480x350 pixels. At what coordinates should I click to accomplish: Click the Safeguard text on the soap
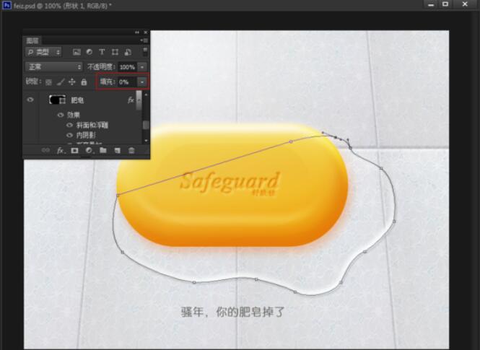pyautogui.click(x=230, y=181)
